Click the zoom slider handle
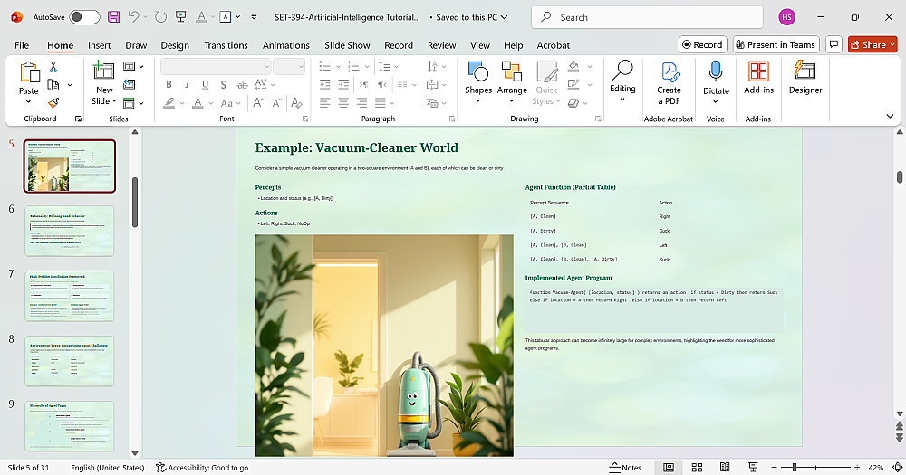This screenshot has width=906, height=475. [795, 468]
